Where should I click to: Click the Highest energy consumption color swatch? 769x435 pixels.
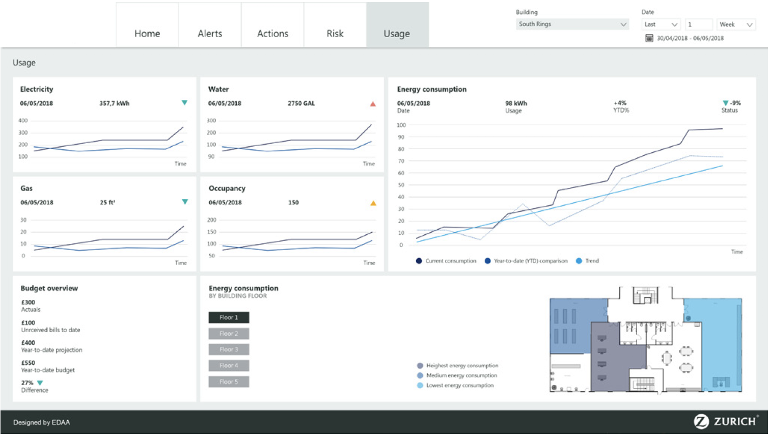coord(420,366)
